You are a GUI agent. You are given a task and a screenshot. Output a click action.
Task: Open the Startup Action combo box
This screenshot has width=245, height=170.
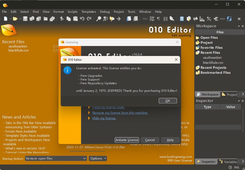point(56,158)
